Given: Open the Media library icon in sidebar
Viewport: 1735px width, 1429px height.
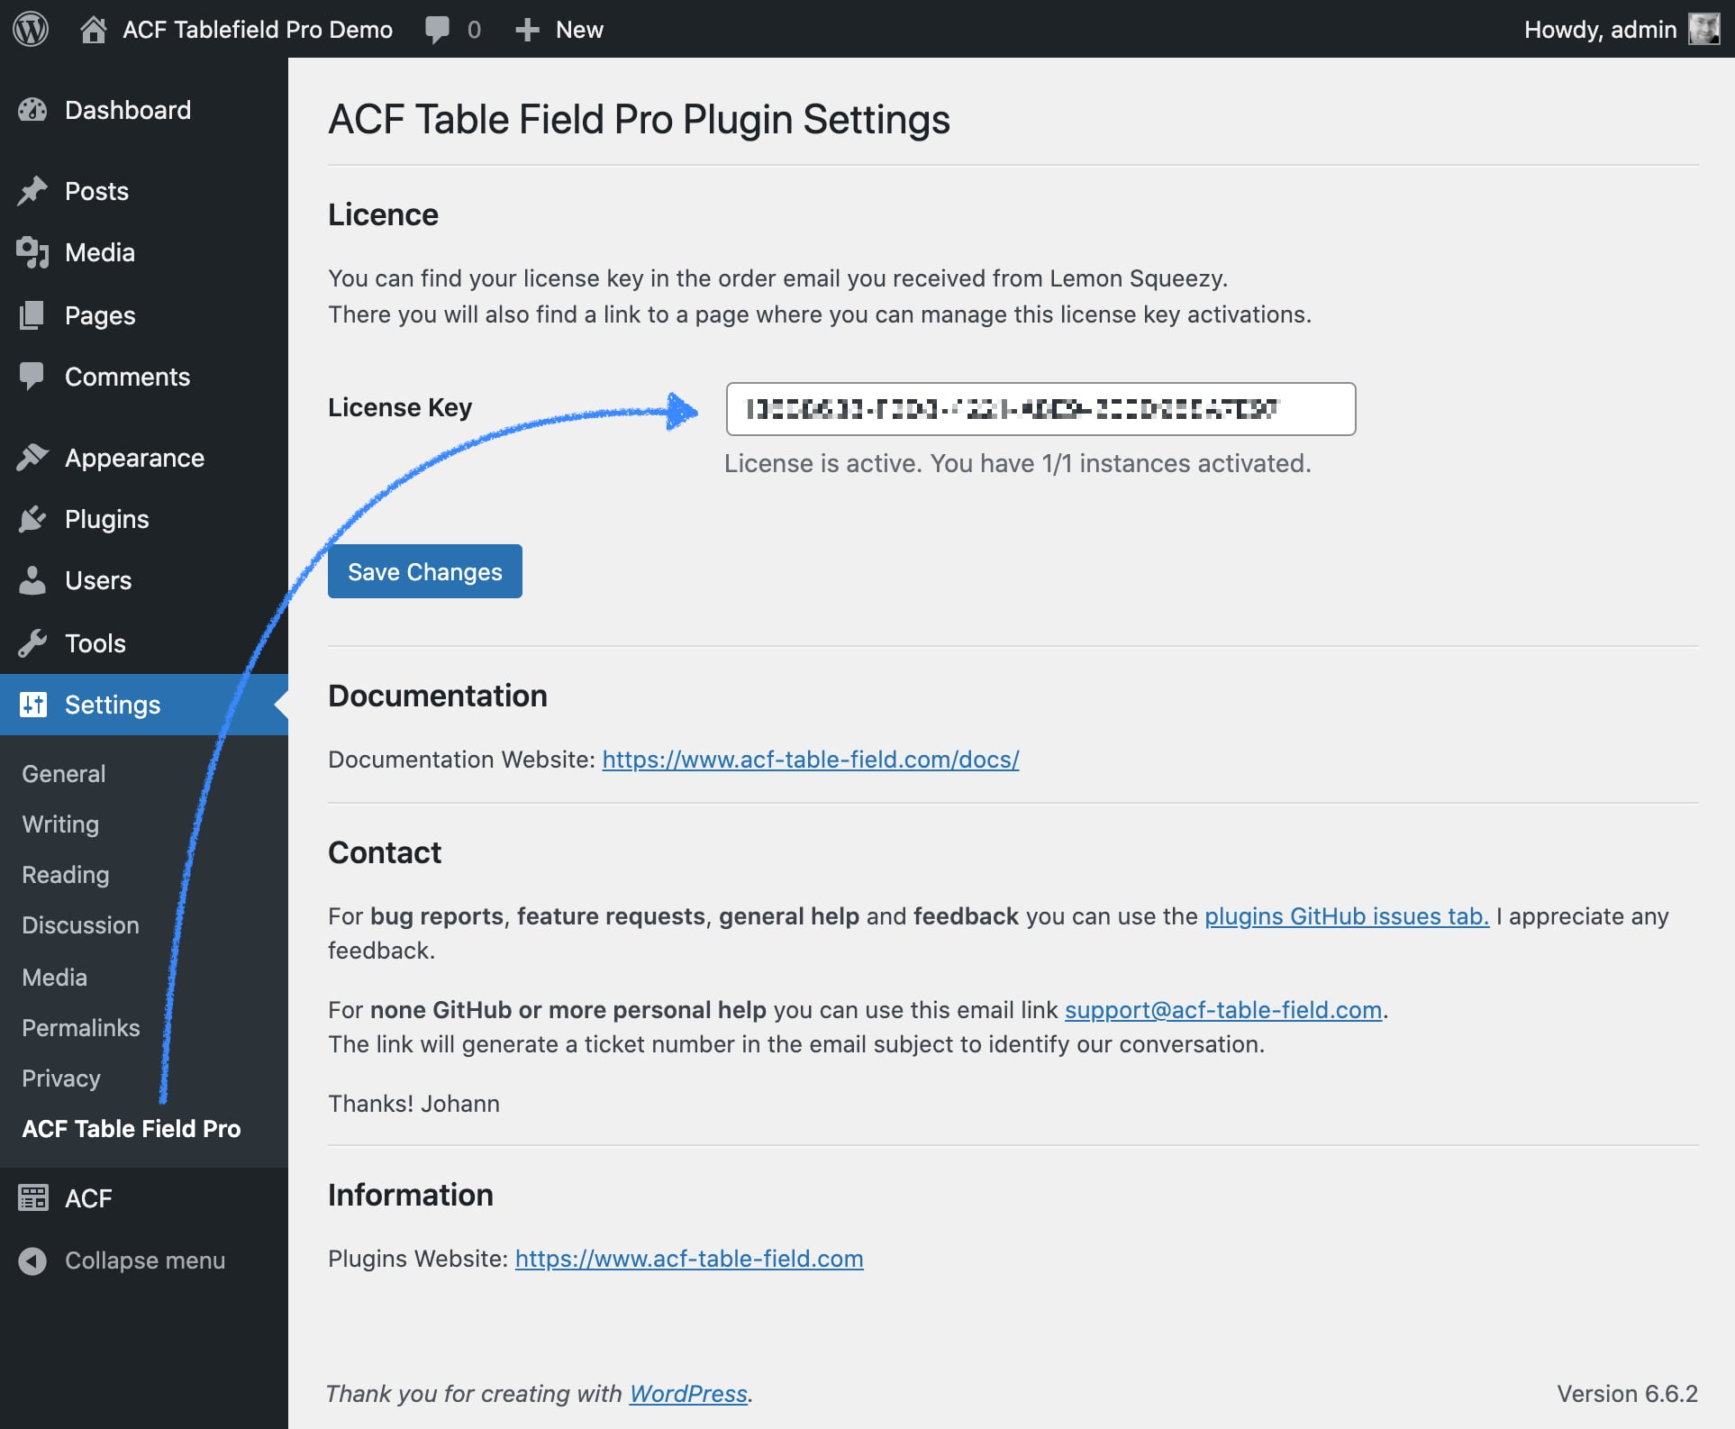Looking at the screenshot, I should click(x=32, y=252).
